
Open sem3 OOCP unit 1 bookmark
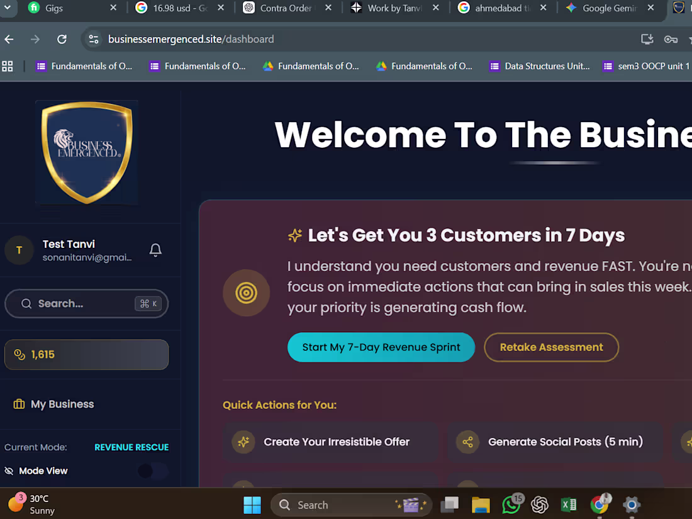tap(646, 66)
